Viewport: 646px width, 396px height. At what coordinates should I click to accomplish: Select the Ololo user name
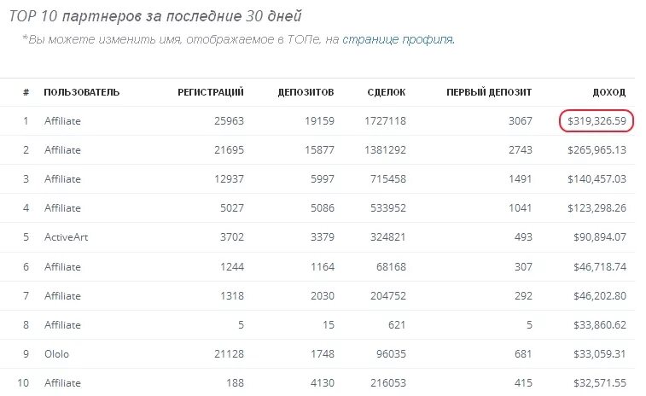click(x=56, y=354)
